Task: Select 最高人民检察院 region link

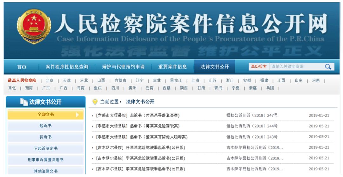Action: [22, 80]
